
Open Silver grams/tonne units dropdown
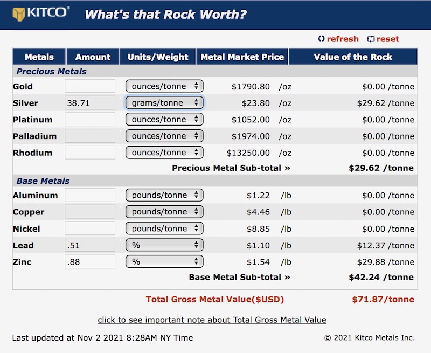point(164,102)
